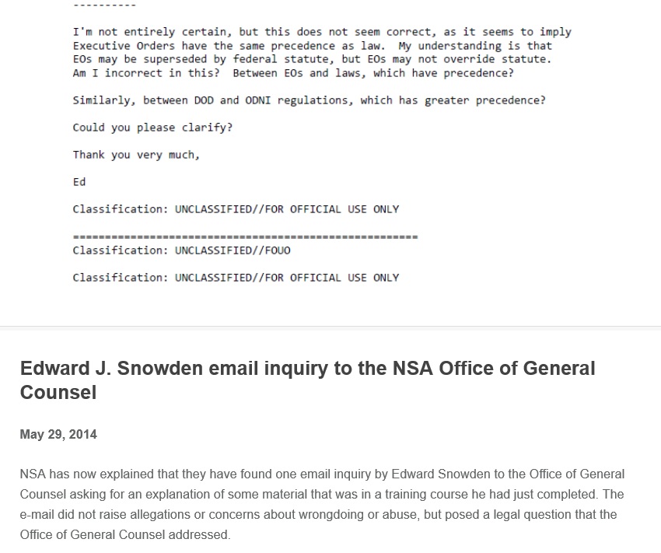Click the line starting 'I'm not entirely certain'
Viewport: 661px width, 553px height.
click(x=322, y=32)
